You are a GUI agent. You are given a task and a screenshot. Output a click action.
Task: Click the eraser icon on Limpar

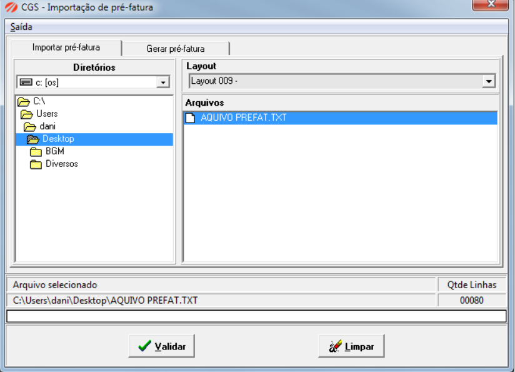335,346
